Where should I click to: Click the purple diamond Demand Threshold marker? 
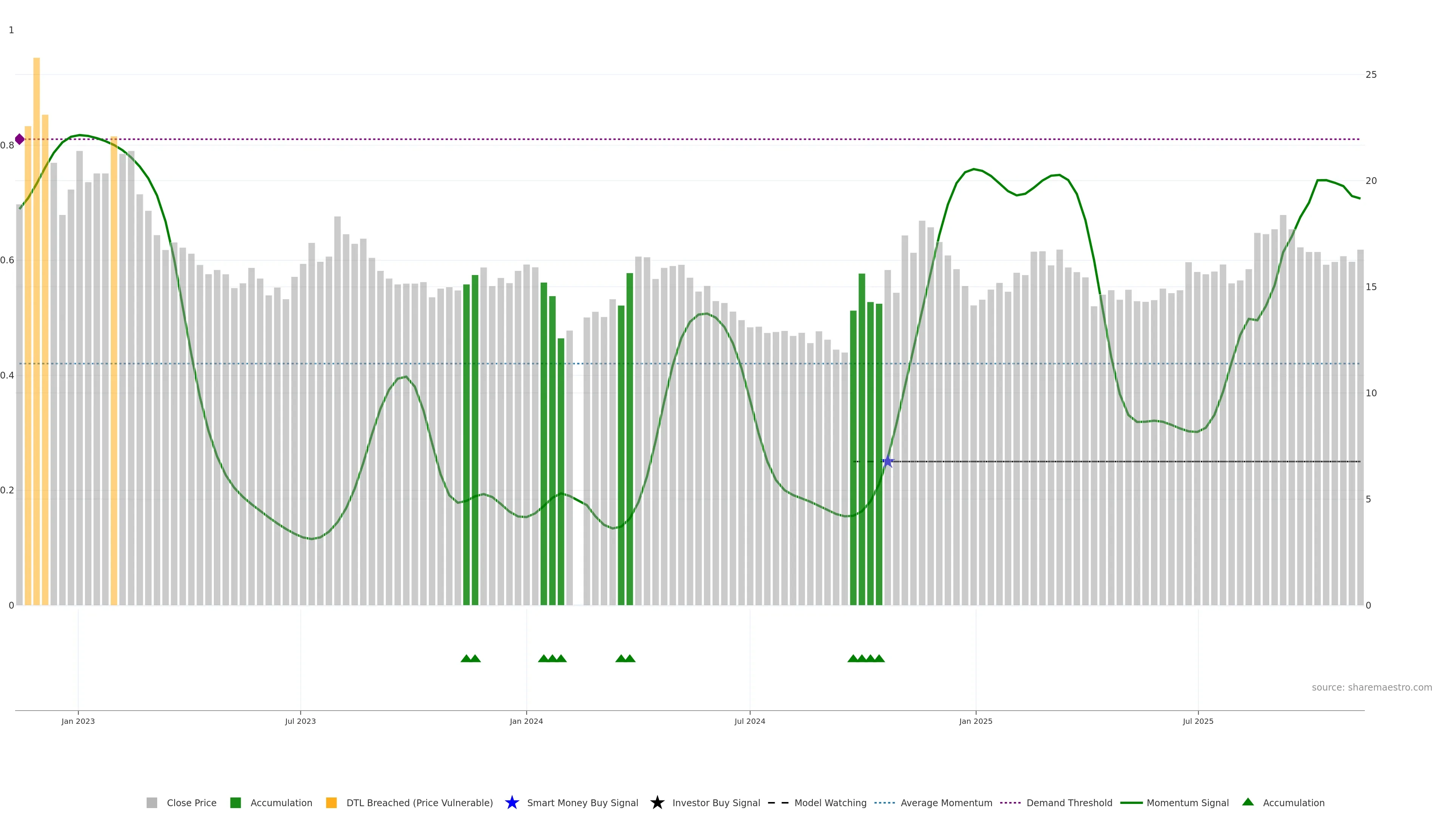pyautogui.click(x=20, y=139)
